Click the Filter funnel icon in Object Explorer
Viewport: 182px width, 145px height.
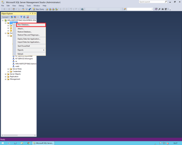coord(21,17)
